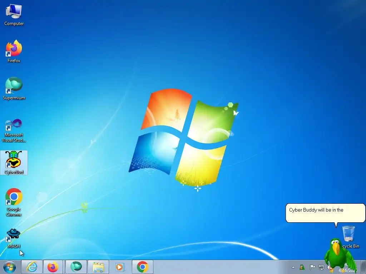366x274 pixels.
Task: Open network status tray icon
Action: (x=321, y=267)
